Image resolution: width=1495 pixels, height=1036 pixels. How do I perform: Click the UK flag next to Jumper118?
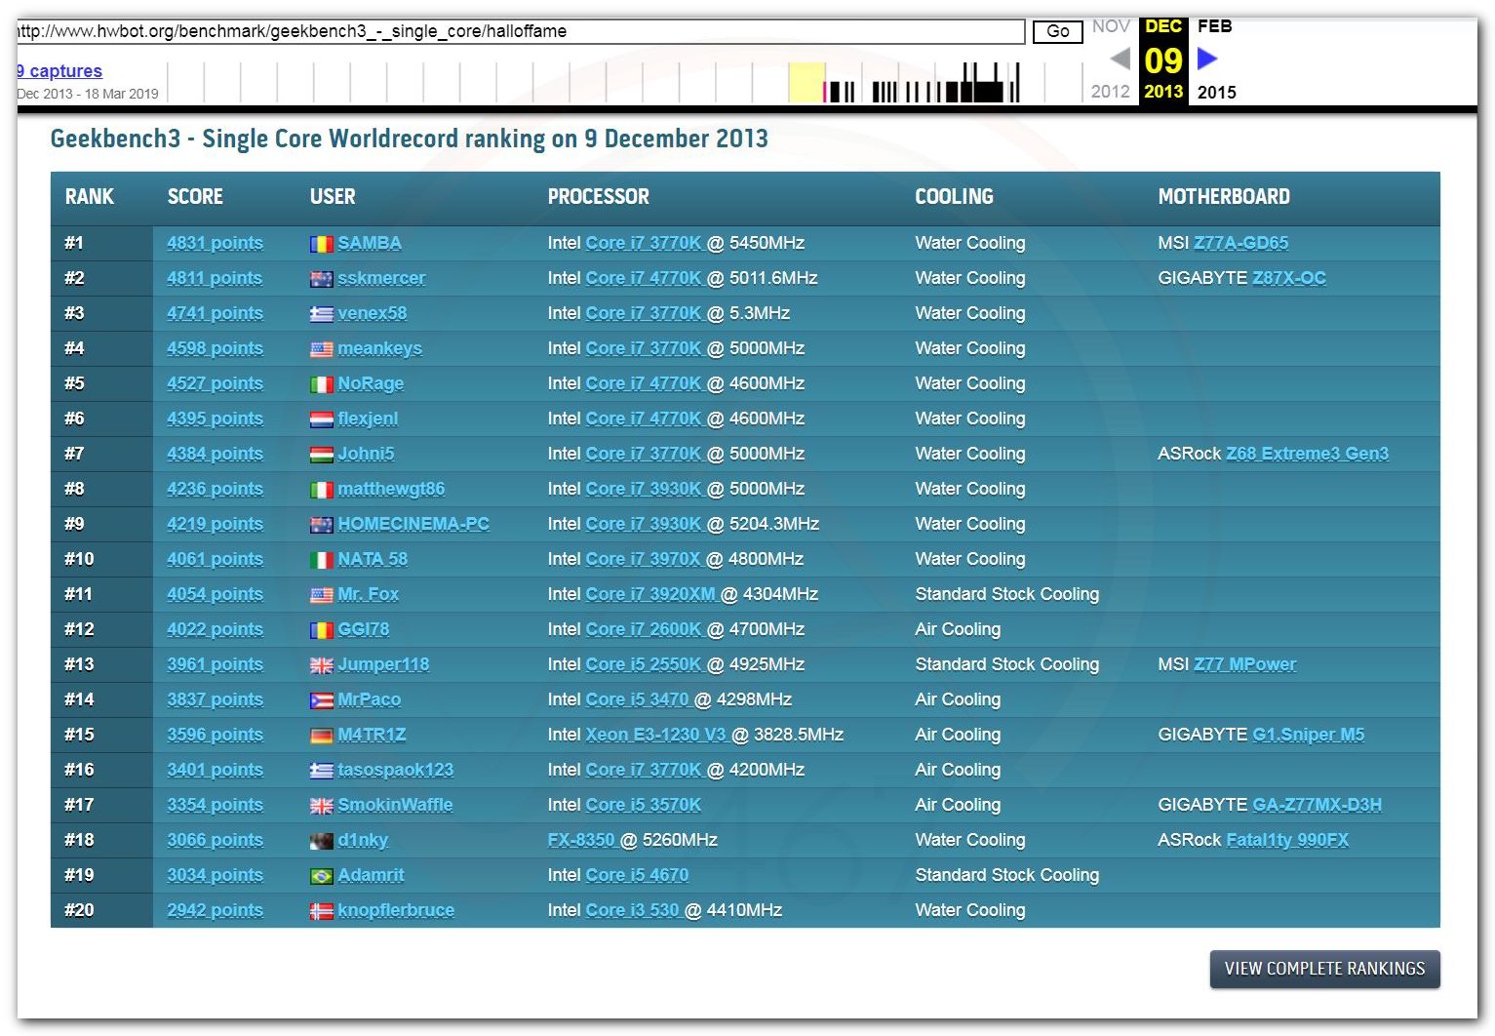pyautogui.click(x=321, y=665)
